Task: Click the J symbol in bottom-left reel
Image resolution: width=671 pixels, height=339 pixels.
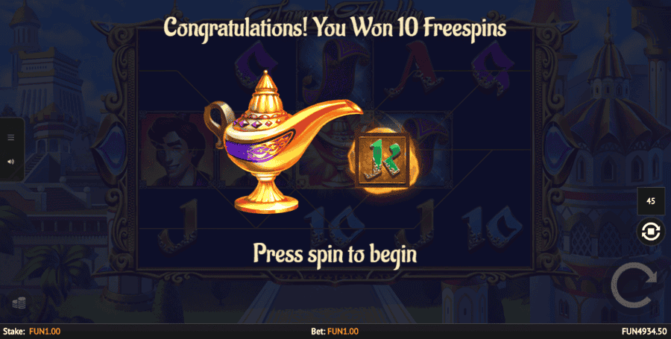Action: click(x=175, y=226)
